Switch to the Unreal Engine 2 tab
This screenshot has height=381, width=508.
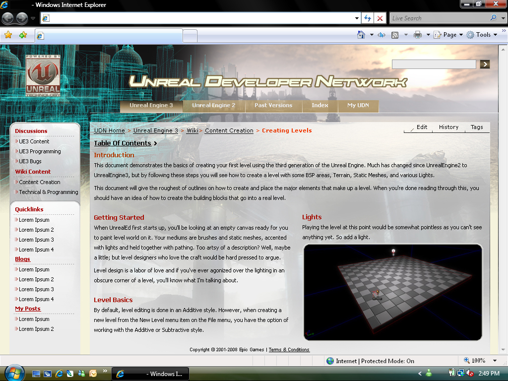click(x=214, y=106)
